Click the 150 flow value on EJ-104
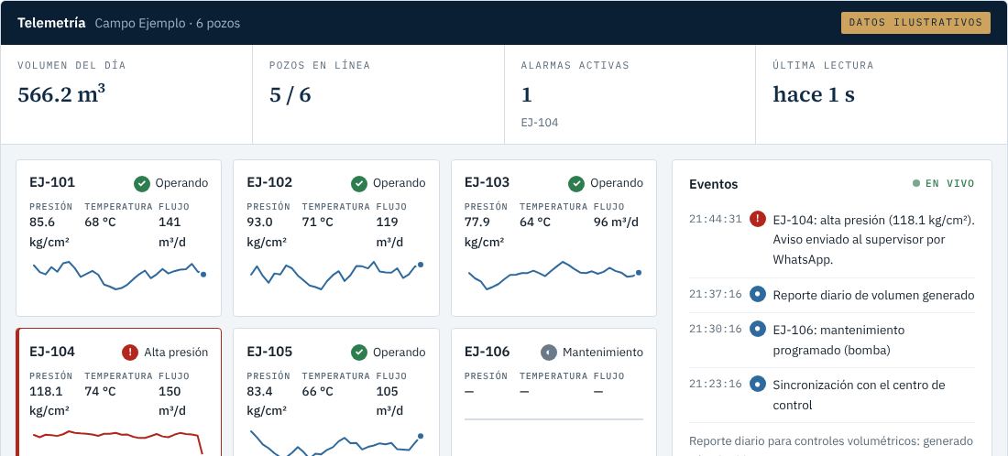 (x=170, y=392)
